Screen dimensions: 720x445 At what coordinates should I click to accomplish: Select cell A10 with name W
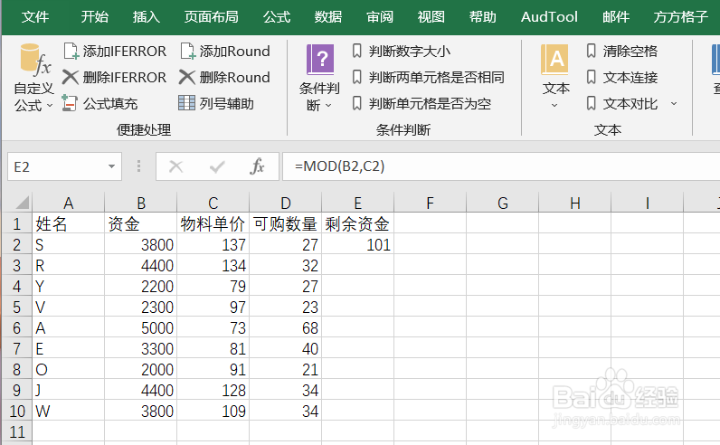69,410
